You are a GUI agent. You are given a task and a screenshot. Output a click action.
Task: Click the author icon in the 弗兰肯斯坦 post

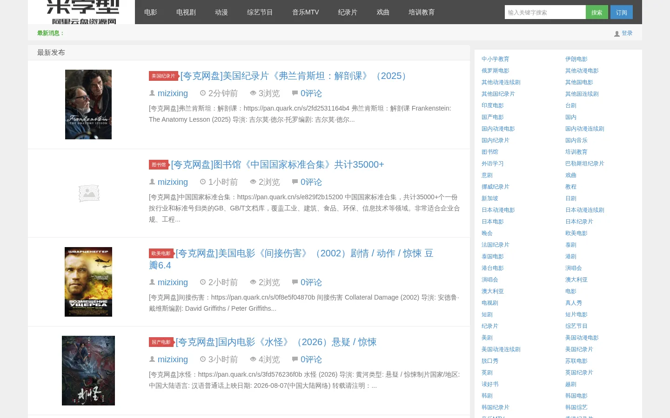click(x=152, y=93)
